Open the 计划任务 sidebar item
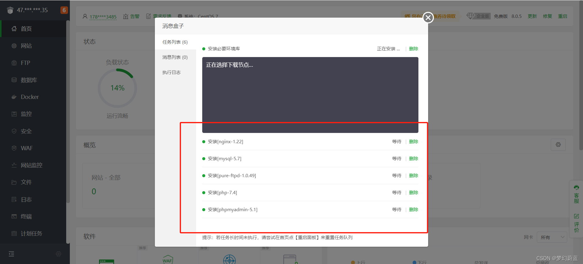Screen dimensions: 583x264 (x=33, y=233)
